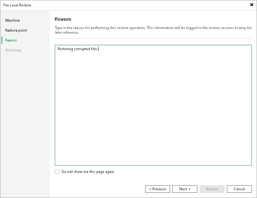Cancel the restore wizard
Image resolution: width=257 pixels, height=198 pixels.
(239, 189)
